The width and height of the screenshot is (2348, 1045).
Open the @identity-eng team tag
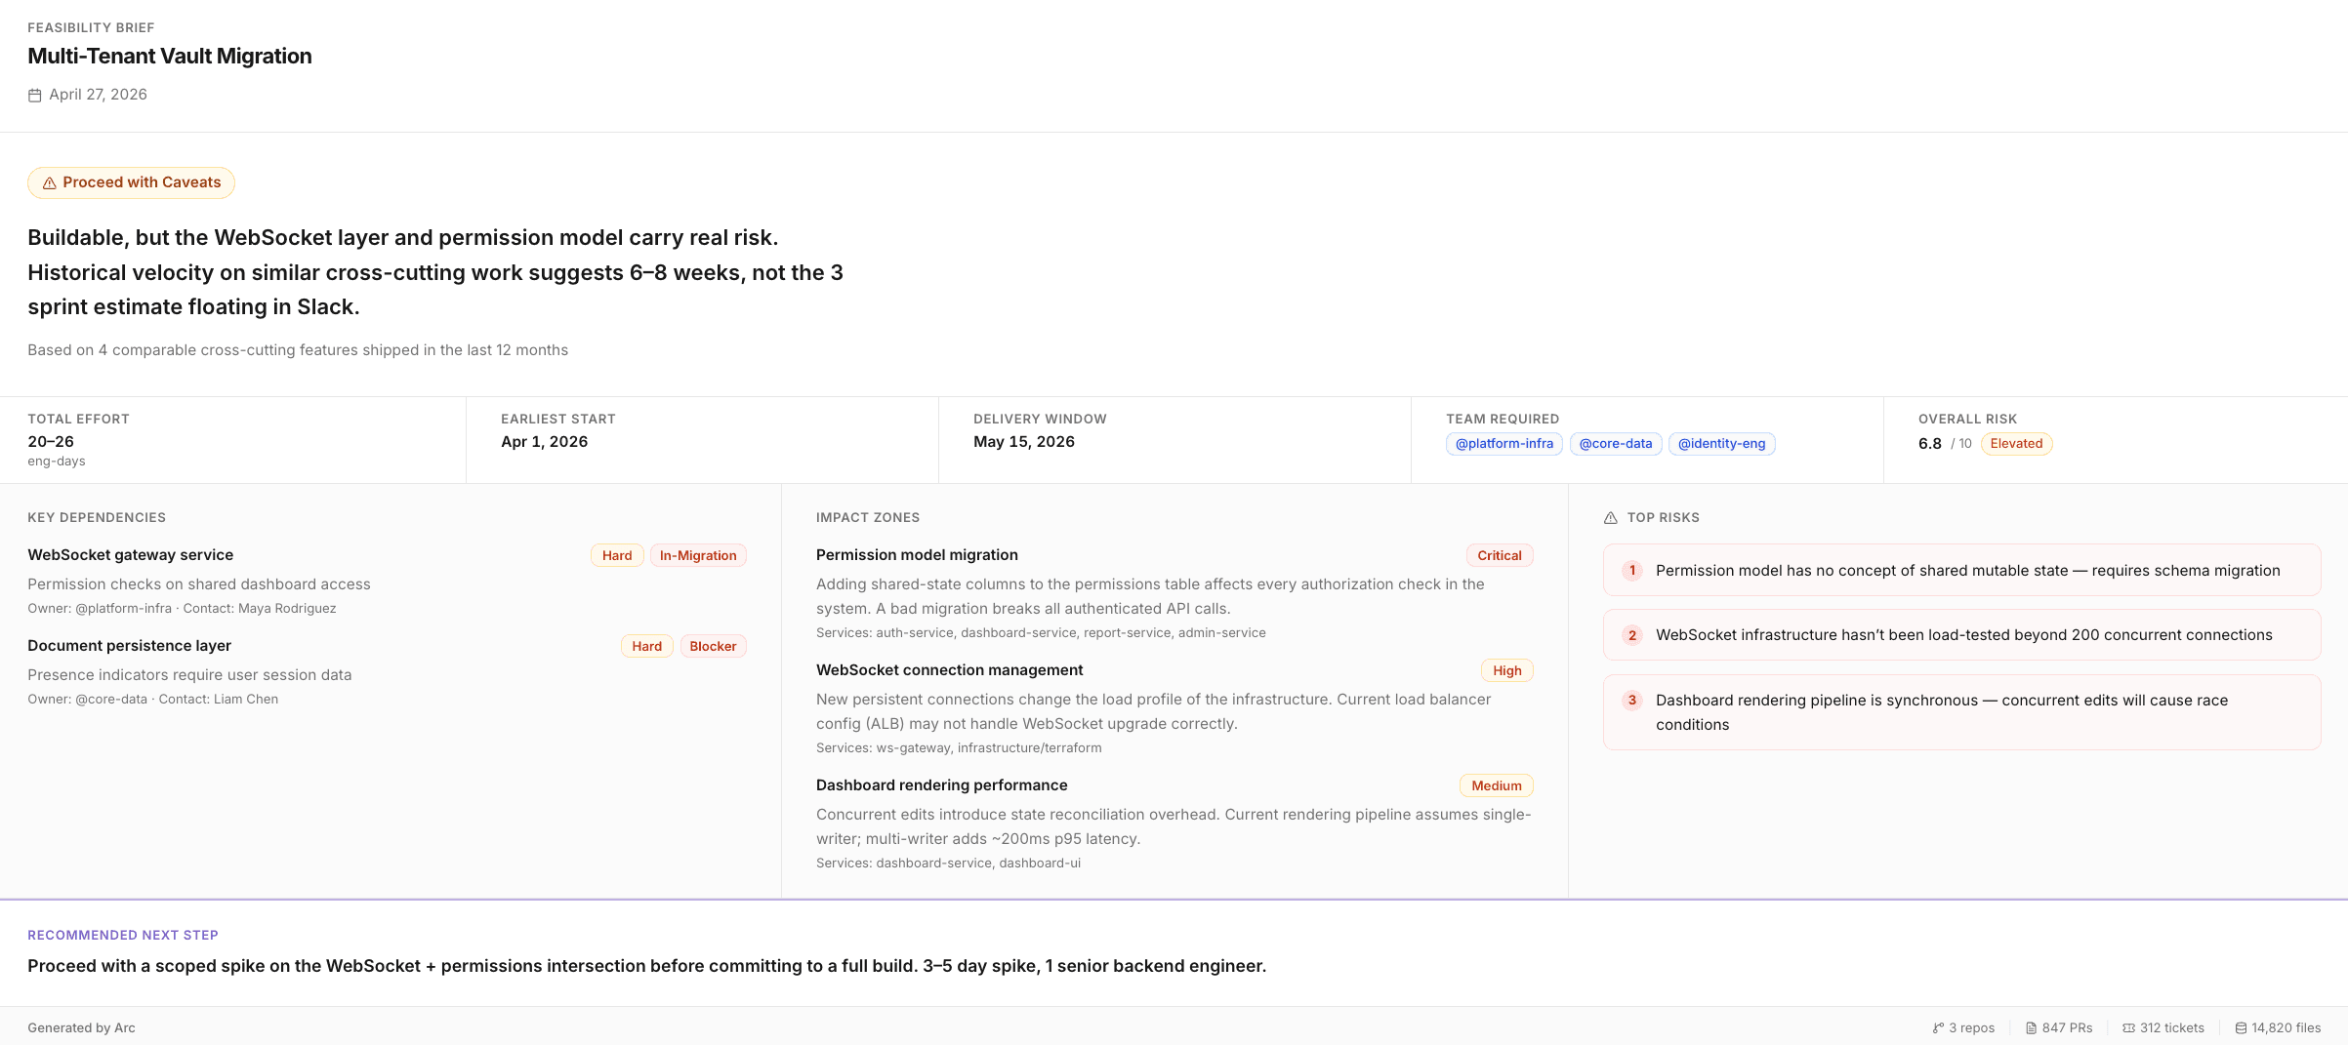1722,444
